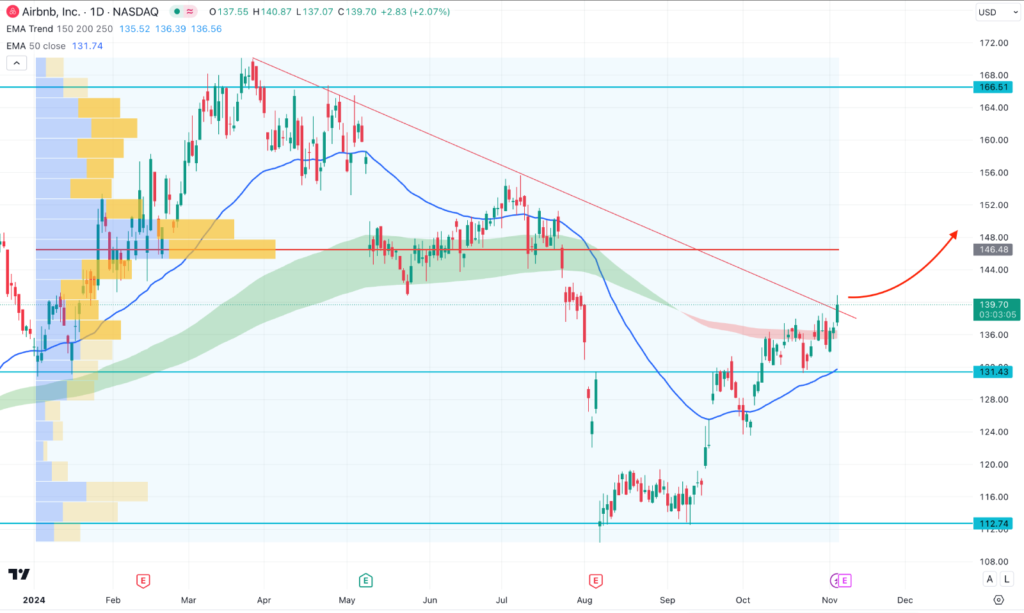Open chart settings gear icon

[998, 600]
